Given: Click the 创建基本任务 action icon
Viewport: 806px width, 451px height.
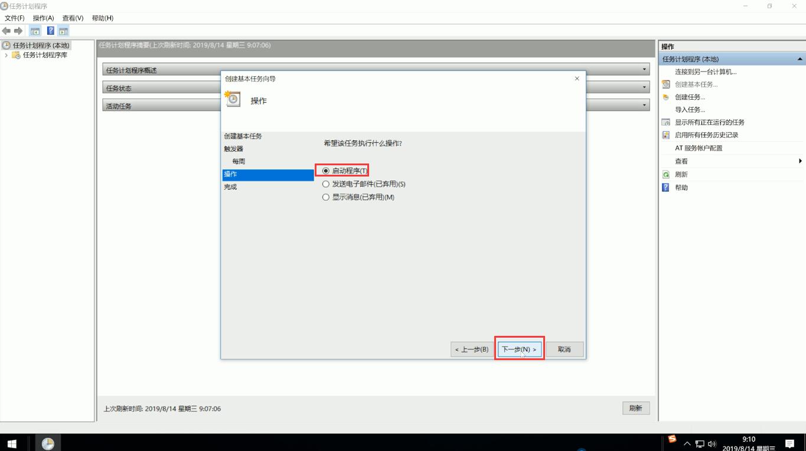Looking at the screenshot, I should (x=666, y=84).
